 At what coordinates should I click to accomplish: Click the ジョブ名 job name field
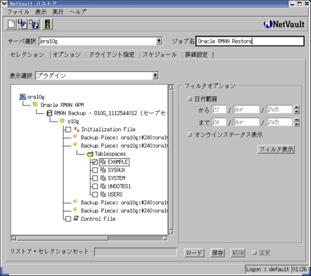pos(250,41)
